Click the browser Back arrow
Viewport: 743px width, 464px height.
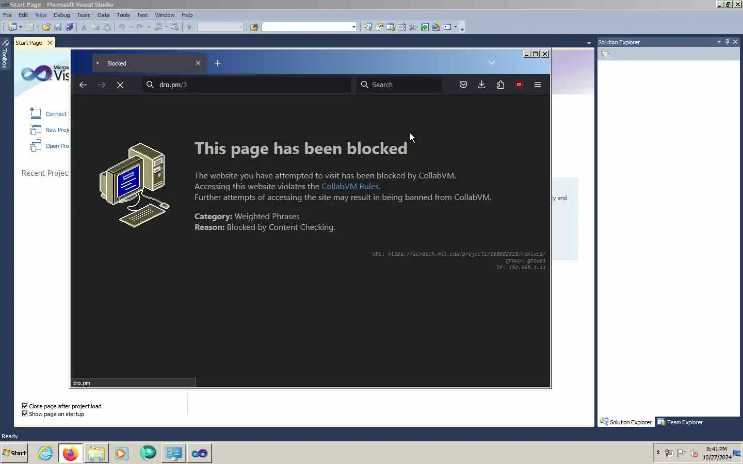(x=83, y=85)
